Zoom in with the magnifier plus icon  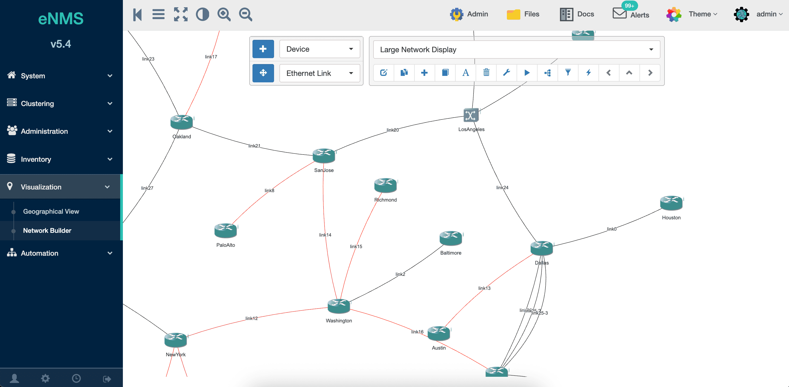tap(224, 14)
